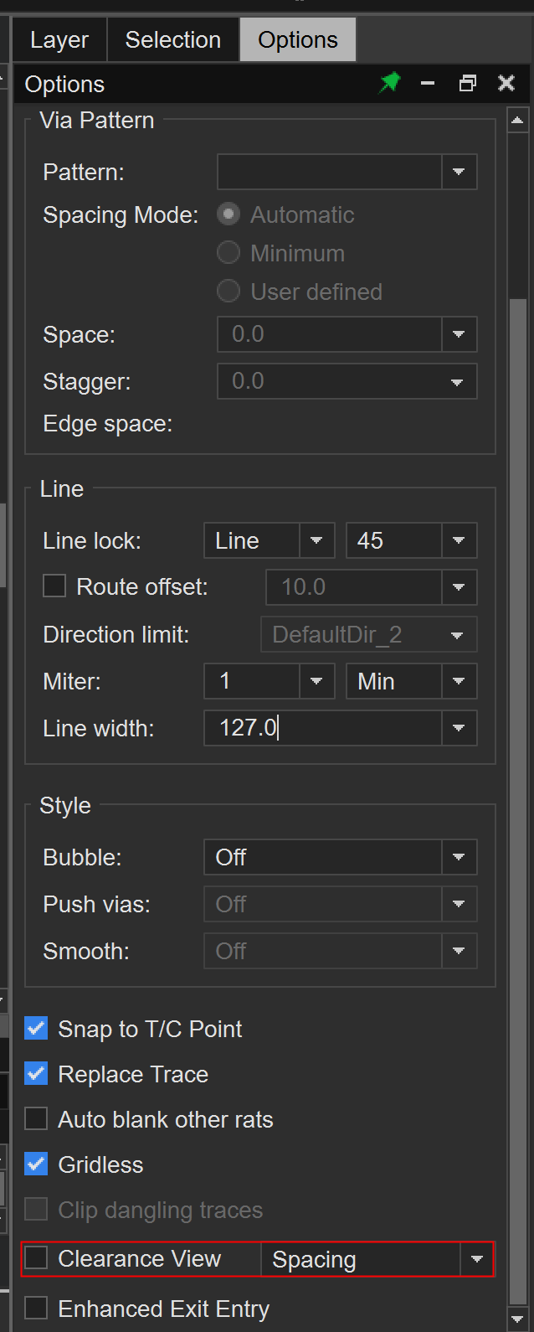Viewport: 534px width, 1332px height.
Task: Expand the Bubble style dropdown
Action: pyautogui.click(x=459, y=857)
